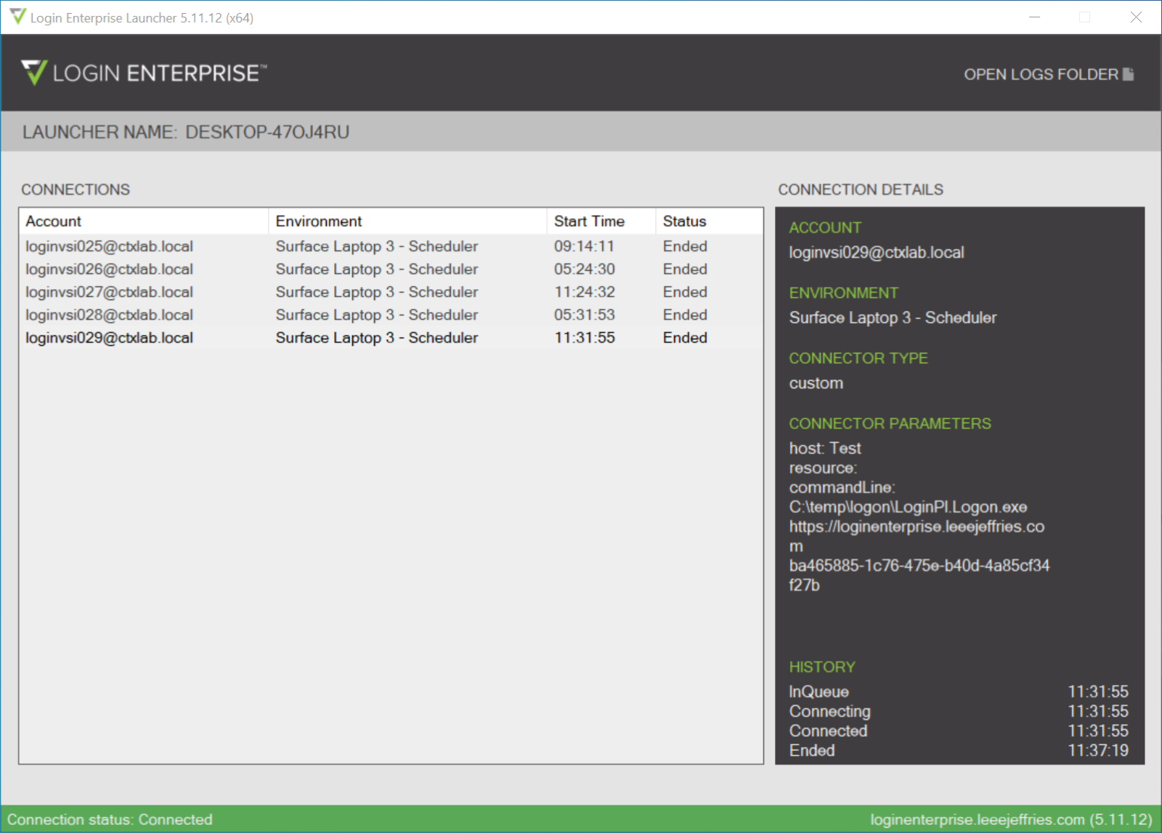Click the title bar application icon
This screenshot has height=833, width=1162.
17,17
